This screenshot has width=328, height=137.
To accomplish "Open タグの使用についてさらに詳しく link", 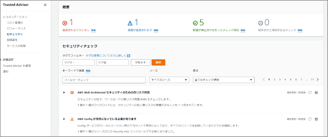I will 106,56.
